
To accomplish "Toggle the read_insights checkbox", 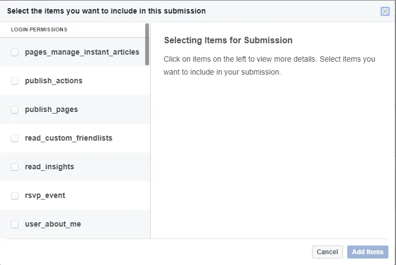I will [x=15, y=167].
